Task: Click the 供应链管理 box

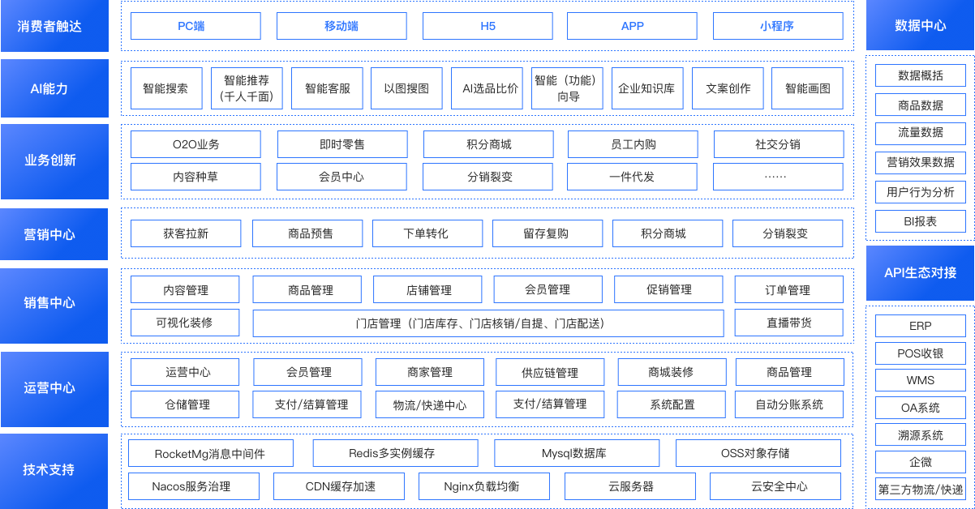Action: click(x=550, y=373)
